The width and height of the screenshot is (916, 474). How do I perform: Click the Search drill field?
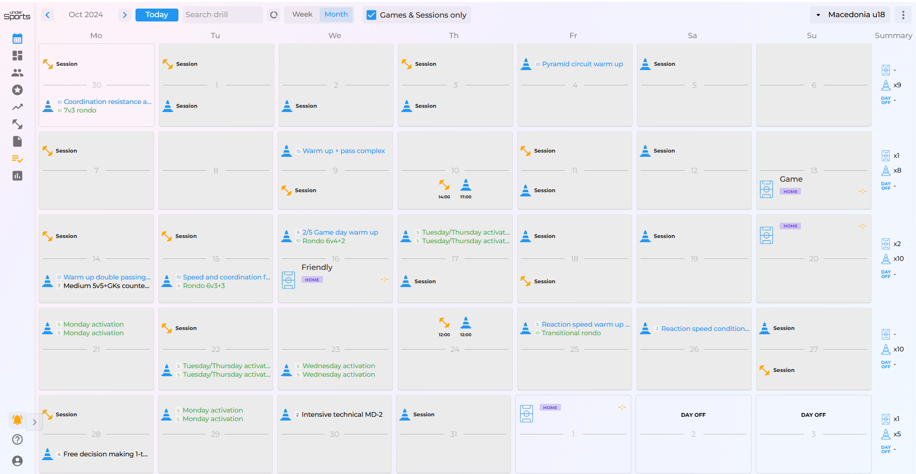(x=222, y=15)
